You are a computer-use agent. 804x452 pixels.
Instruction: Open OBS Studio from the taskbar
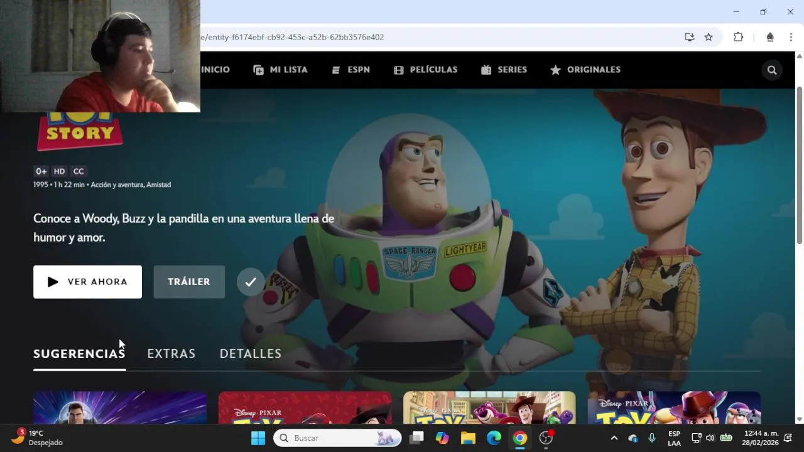coord(546,438)
